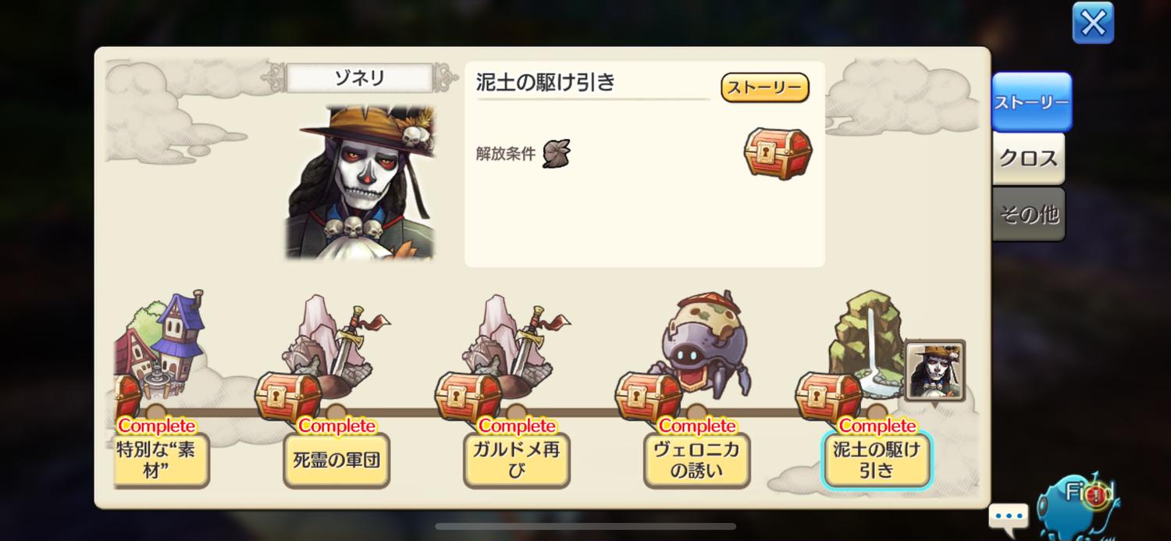The image size is (1171, 541).
Task: Select the treasure chest on 死霊の軍団 stage
Action: click(288, 397)
